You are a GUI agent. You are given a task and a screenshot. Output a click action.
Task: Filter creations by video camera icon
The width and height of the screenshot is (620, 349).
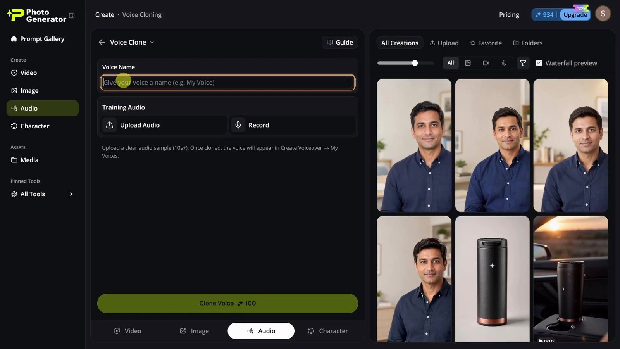pyautogui.click(x=486, y=63)
